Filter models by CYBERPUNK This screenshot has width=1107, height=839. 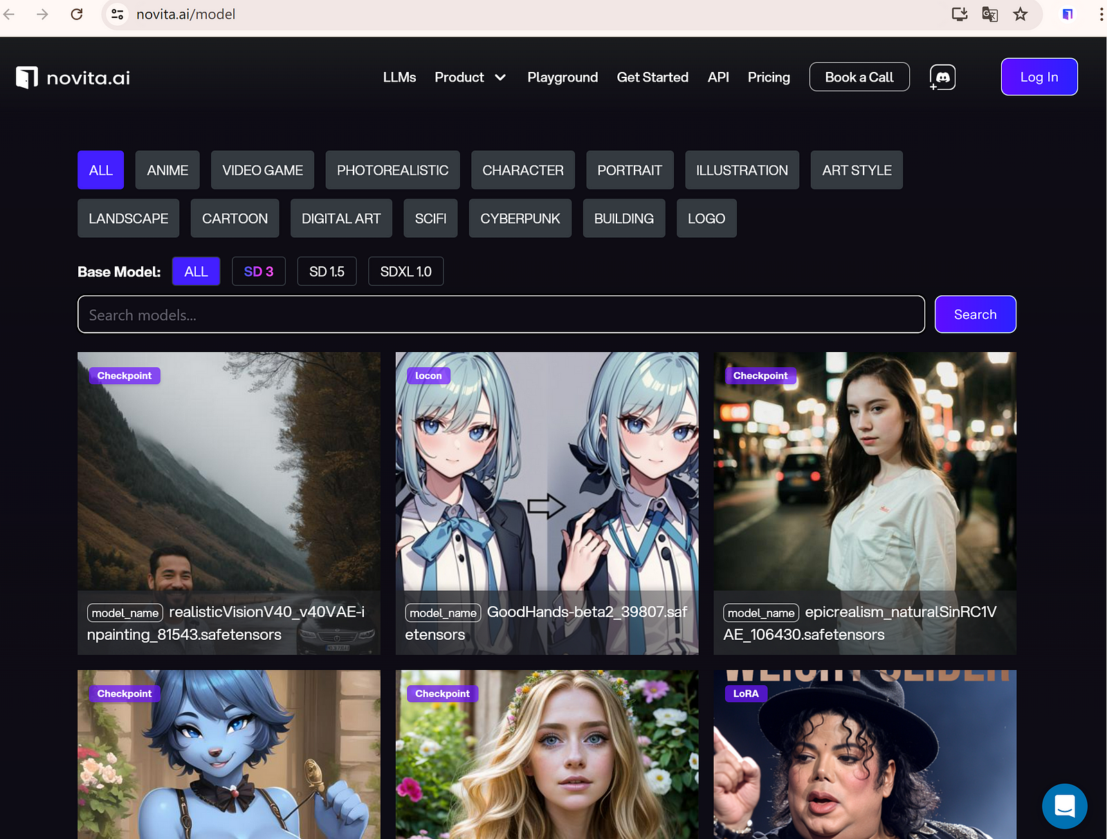click(x=520, y=219)
